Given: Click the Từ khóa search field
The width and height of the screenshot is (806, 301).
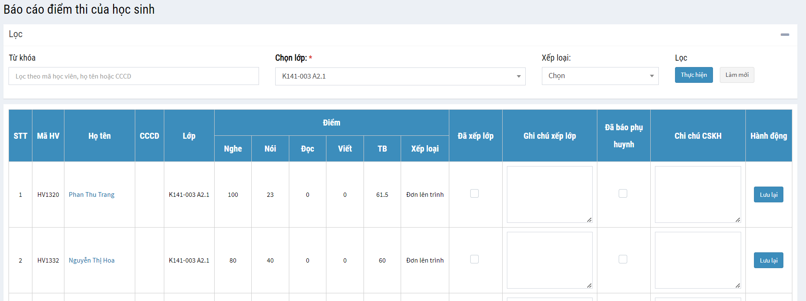Looking at the screenshot, I should [134, 76].
